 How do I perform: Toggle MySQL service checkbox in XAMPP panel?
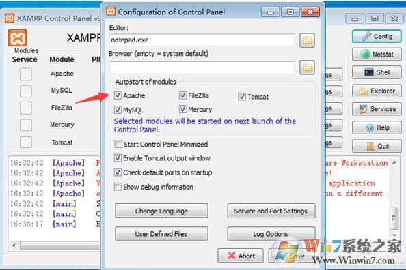tap(26, 91)
